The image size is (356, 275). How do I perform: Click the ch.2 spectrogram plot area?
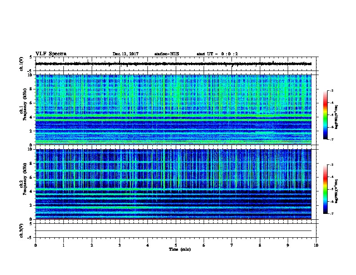pos(174,184)
